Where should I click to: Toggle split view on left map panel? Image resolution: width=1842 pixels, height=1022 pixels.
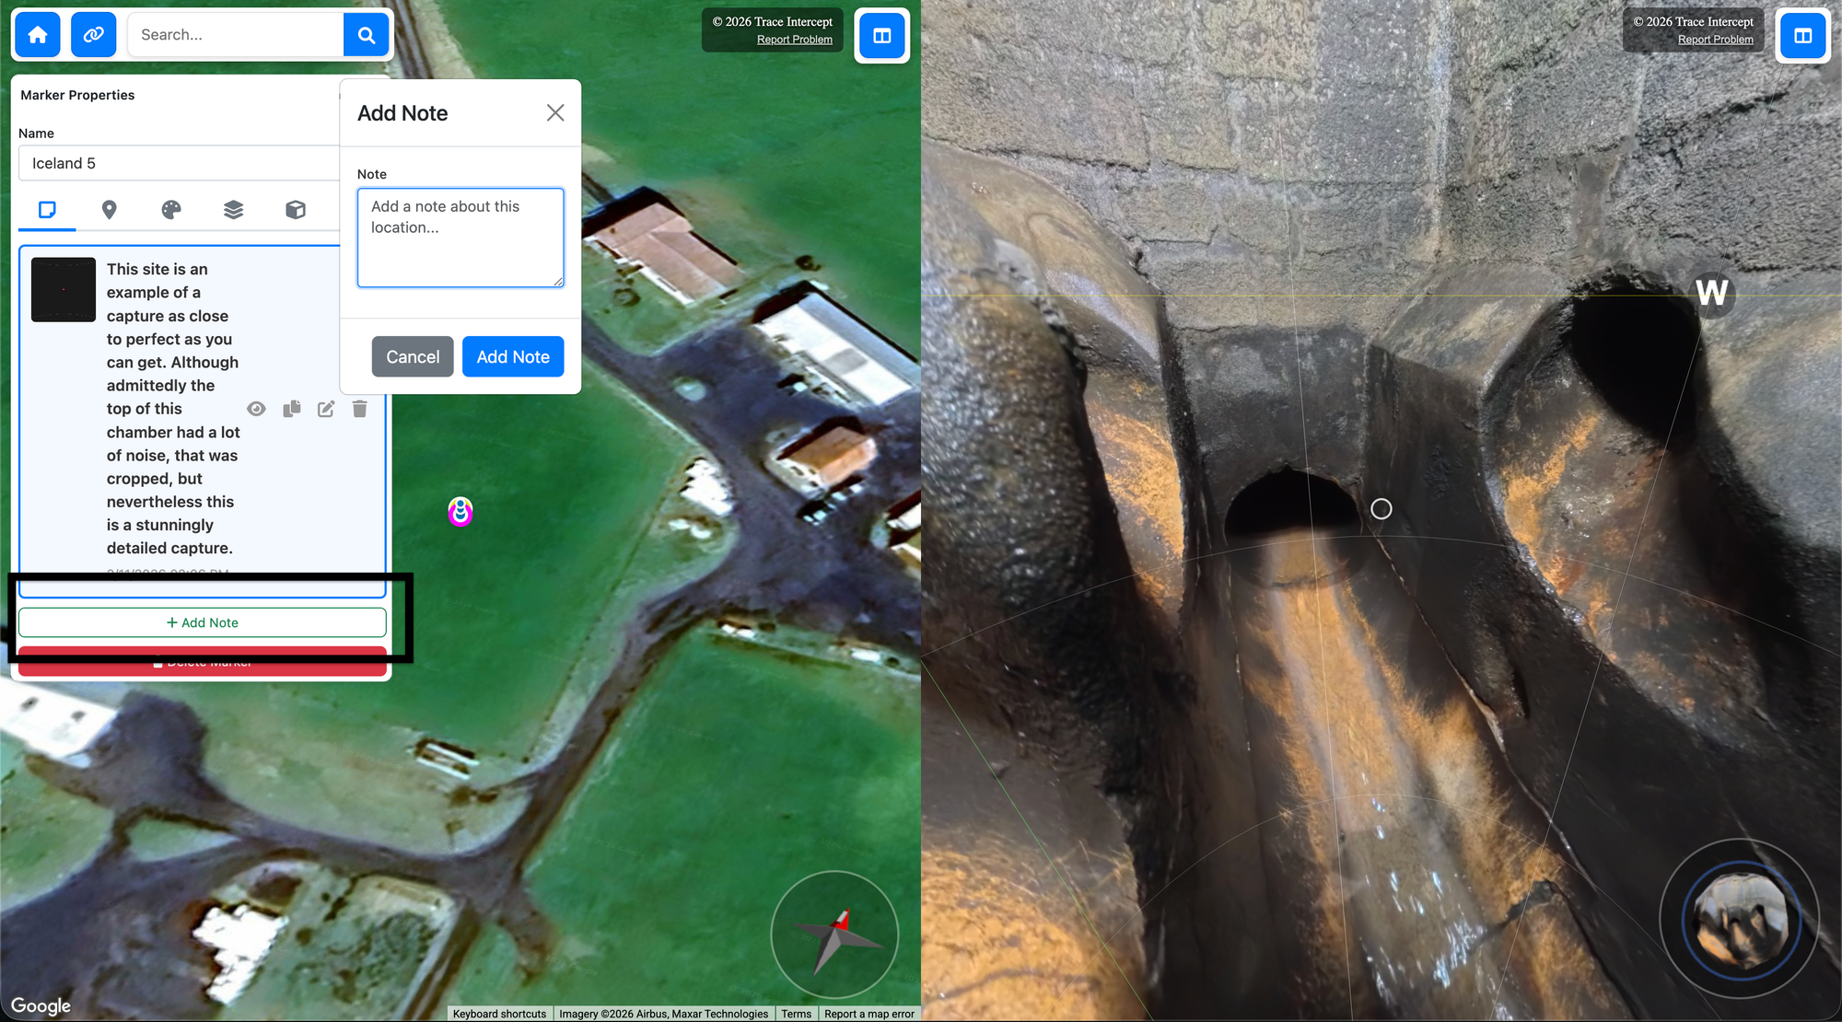881,36
